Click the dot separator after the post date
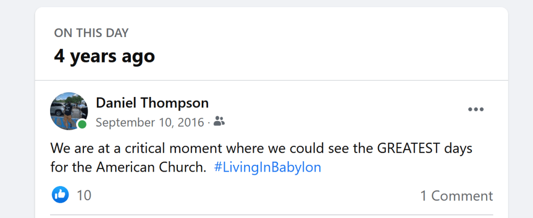The width and height of the screenshot is (533, 218). (x=208, y=123)
